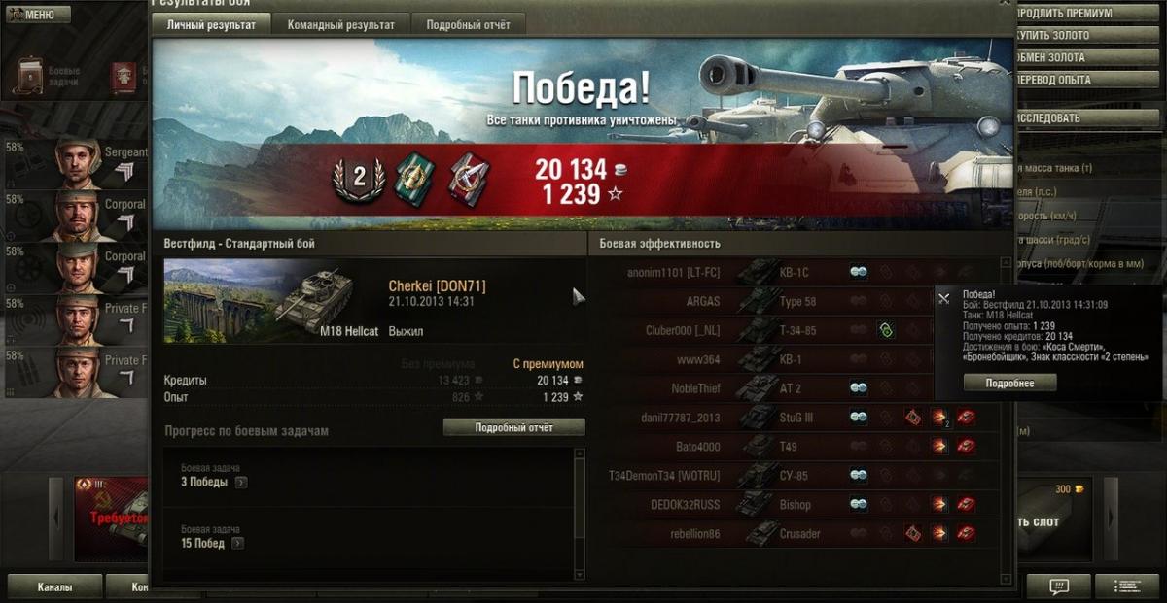Click the kill icon in the StuG III row

[x=966, y=418]
